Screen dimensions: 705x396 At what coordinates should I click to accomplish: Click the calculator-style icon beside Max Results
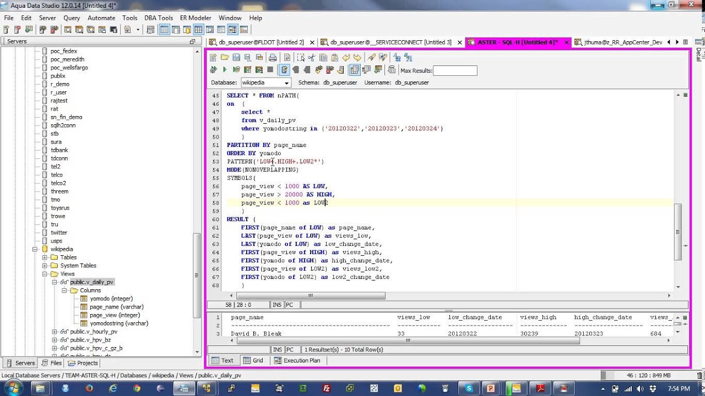392,70
